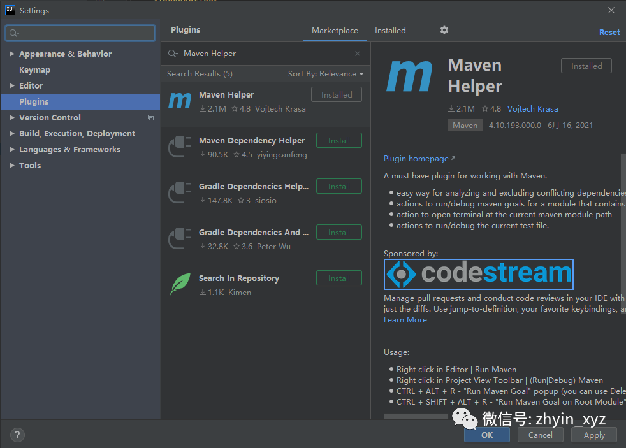Expand Languages & Frameworks node
The width and height of the screenshot is (626, 448).
(11, 150)
